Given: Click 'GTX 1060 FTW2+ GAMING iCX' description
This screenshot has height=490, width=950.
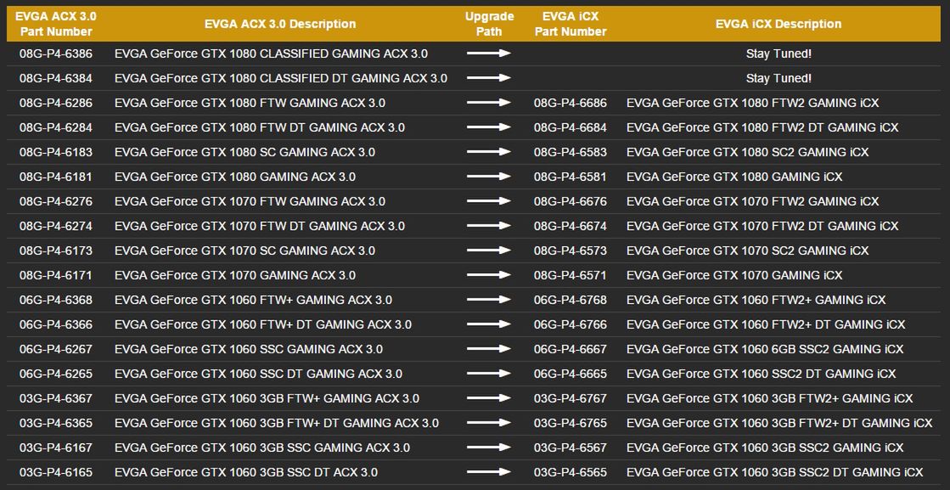Looking at the screenshot, I should pyautogui.click(x=756, y=300).
